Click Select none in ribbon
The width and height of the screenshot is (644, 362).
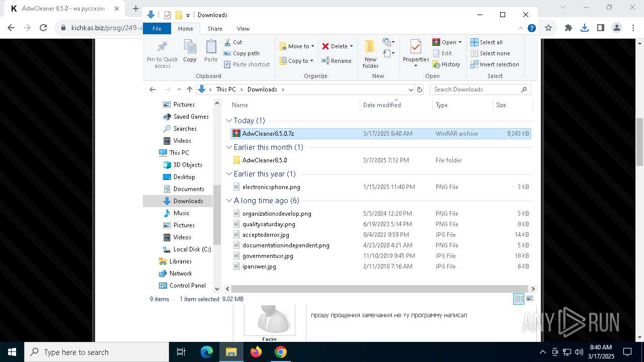click(x=490, y=53)
